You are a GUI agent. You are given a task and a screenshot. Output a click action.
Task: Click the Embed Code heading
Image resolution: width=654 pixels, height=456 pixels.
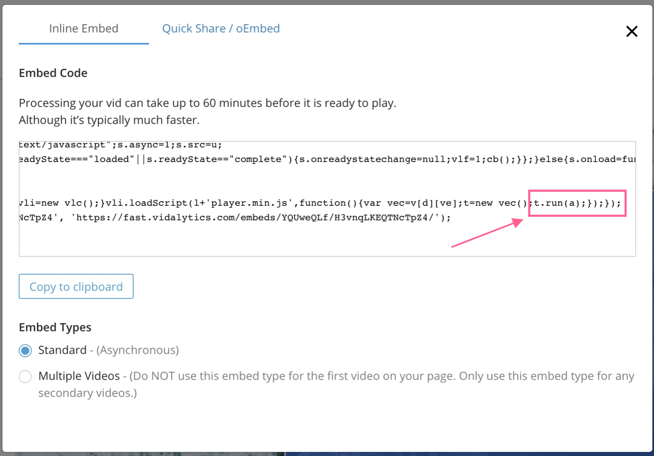click(53, 73)
